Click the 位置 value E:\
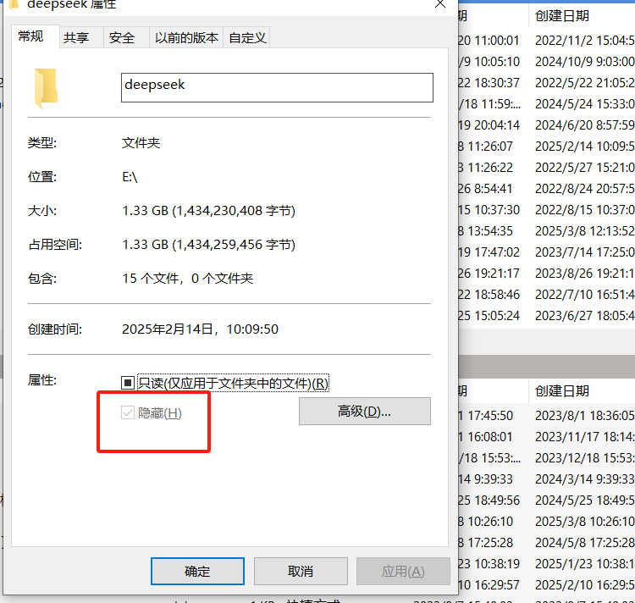 [x=130, y=177]
